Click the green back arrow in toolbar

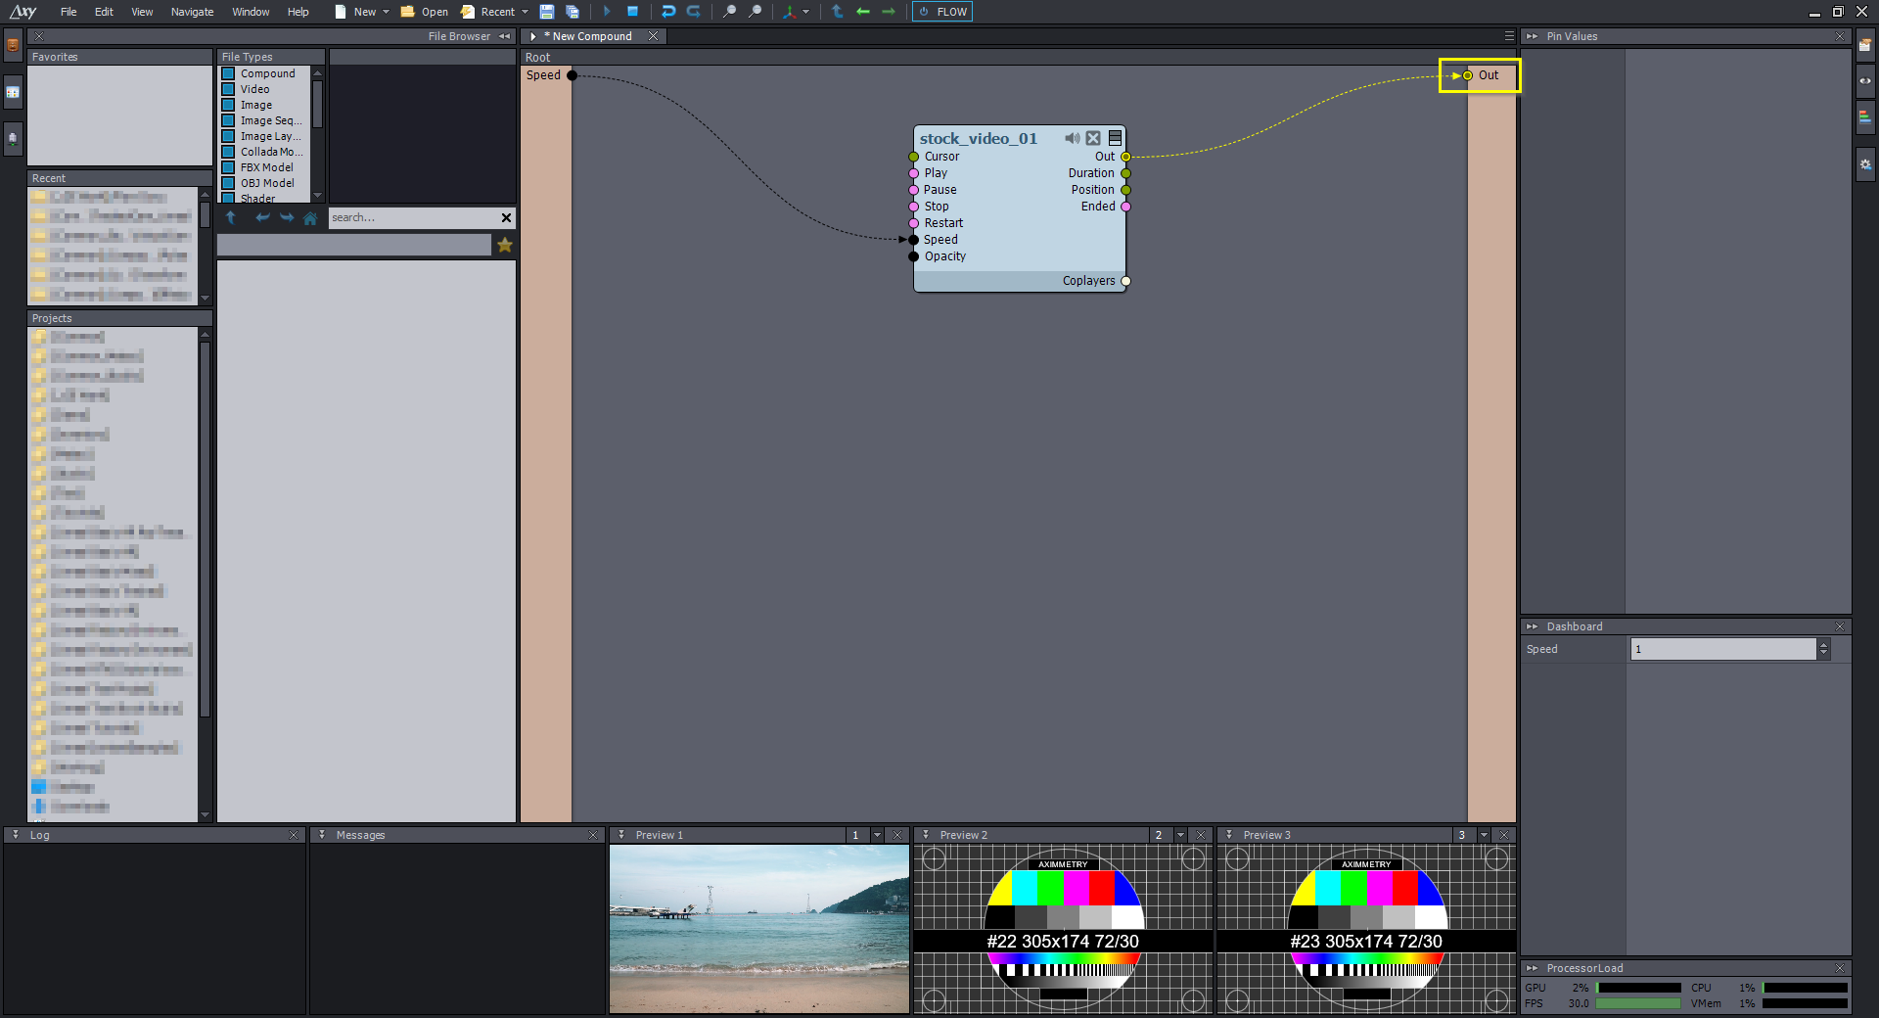[x=862, y=12]
